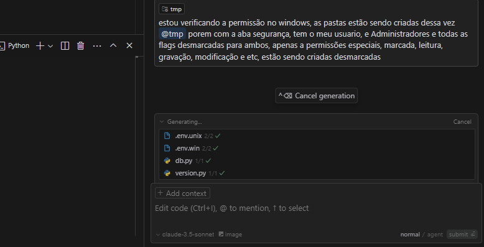The height and width of the screenshot is (247, 484).
Task: Collapse the Generating section chevron
Action: tap(161, 122)
